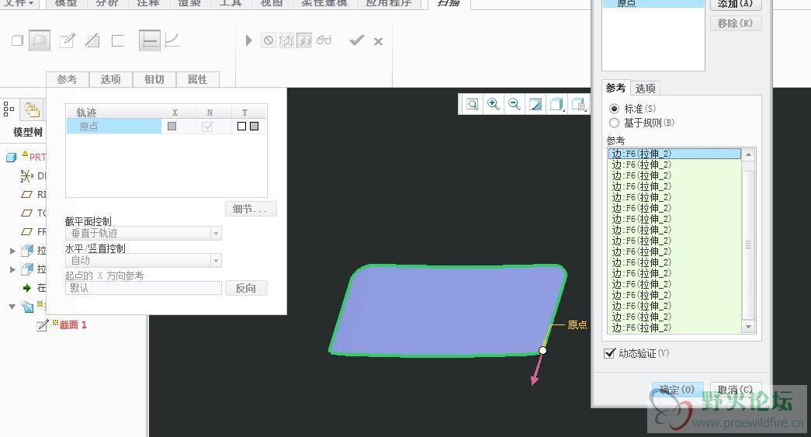Select the 标准(S) radio button

tap(614, 109)
